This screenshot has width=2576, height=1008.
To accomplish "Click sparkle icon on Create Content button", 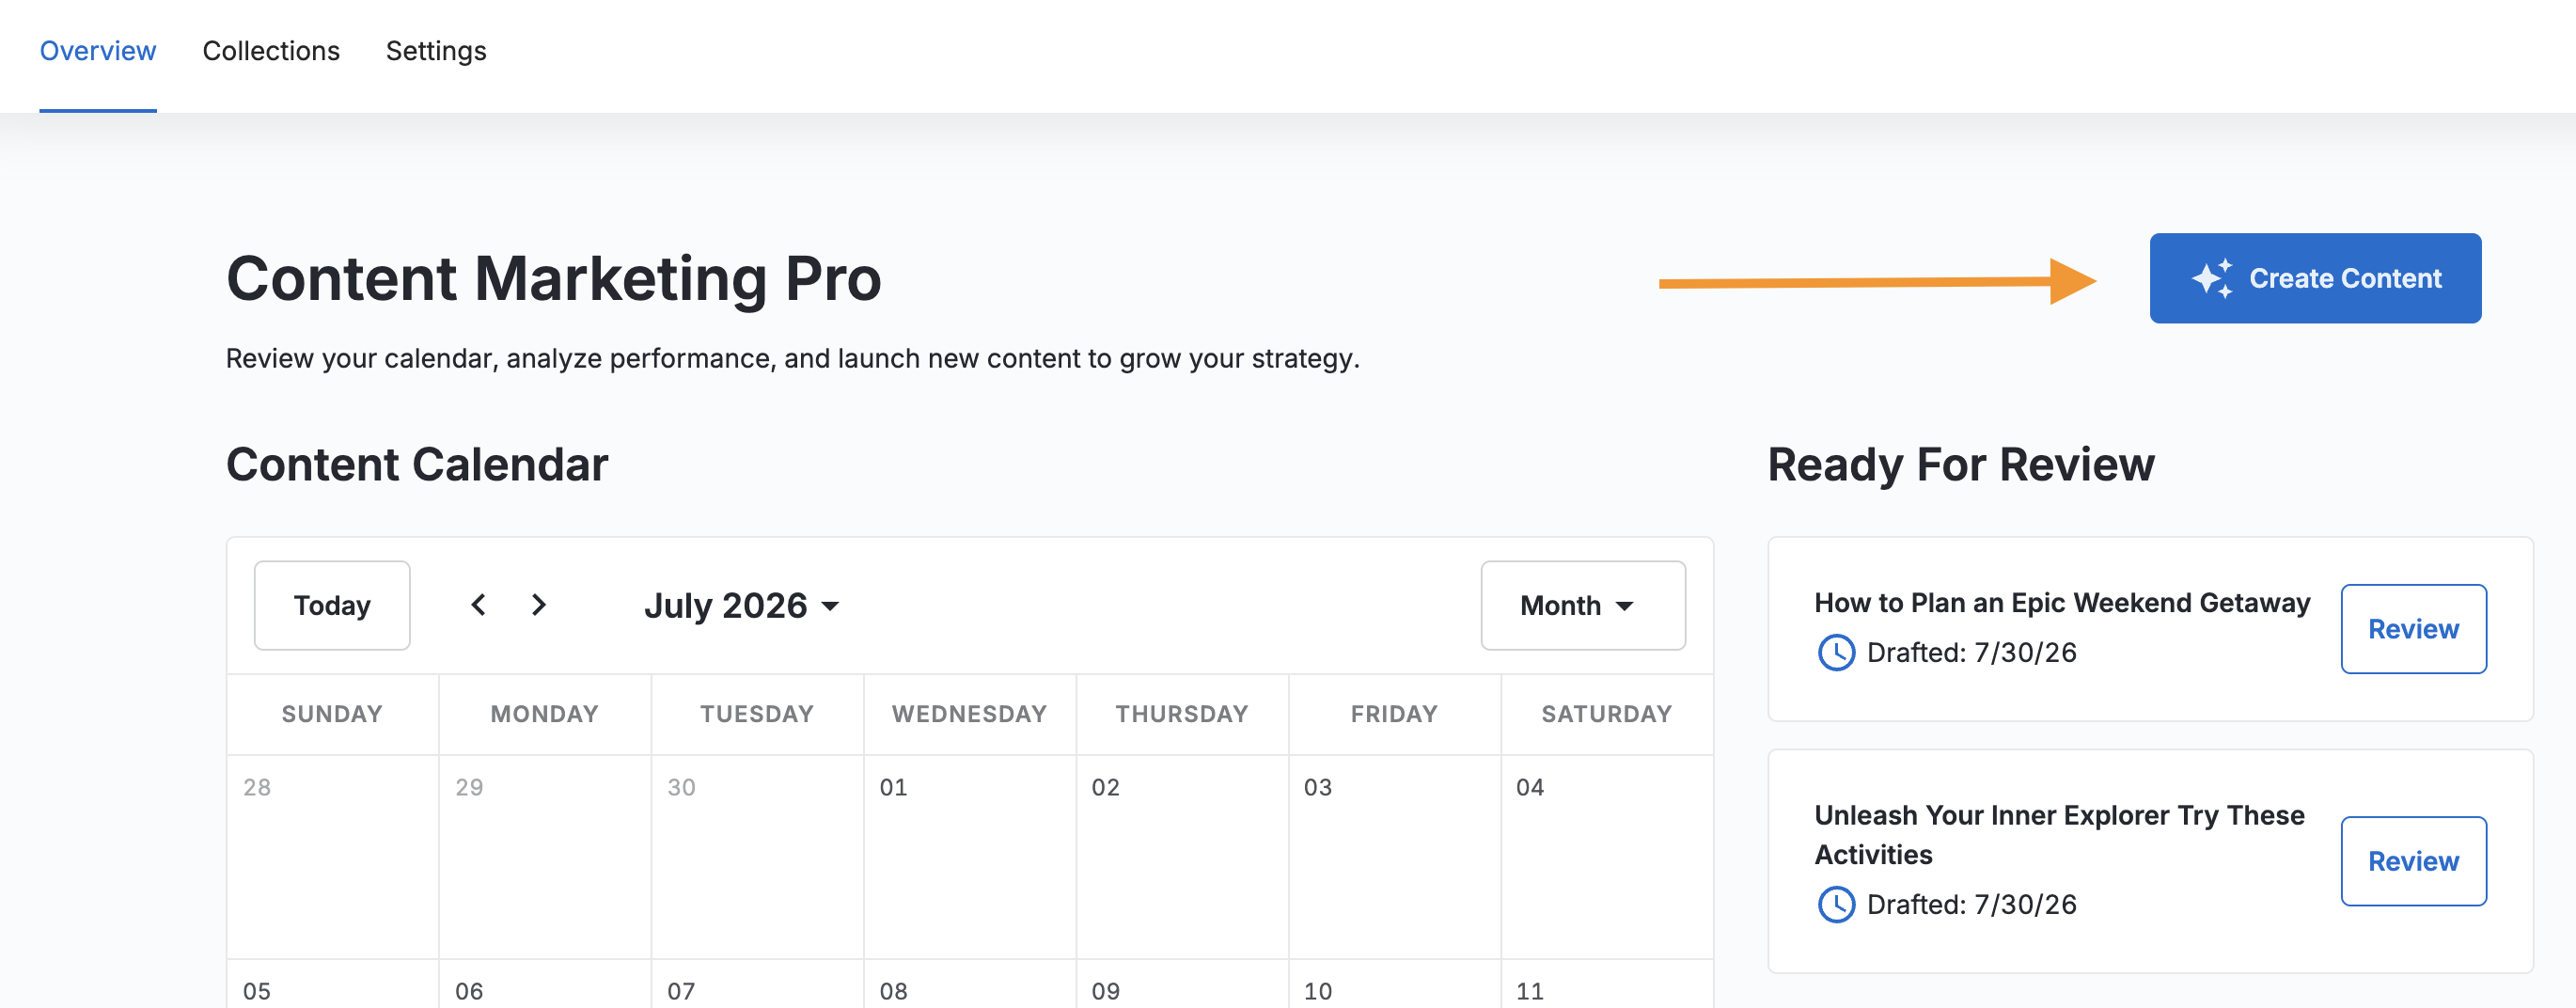I will (2212, 278).
